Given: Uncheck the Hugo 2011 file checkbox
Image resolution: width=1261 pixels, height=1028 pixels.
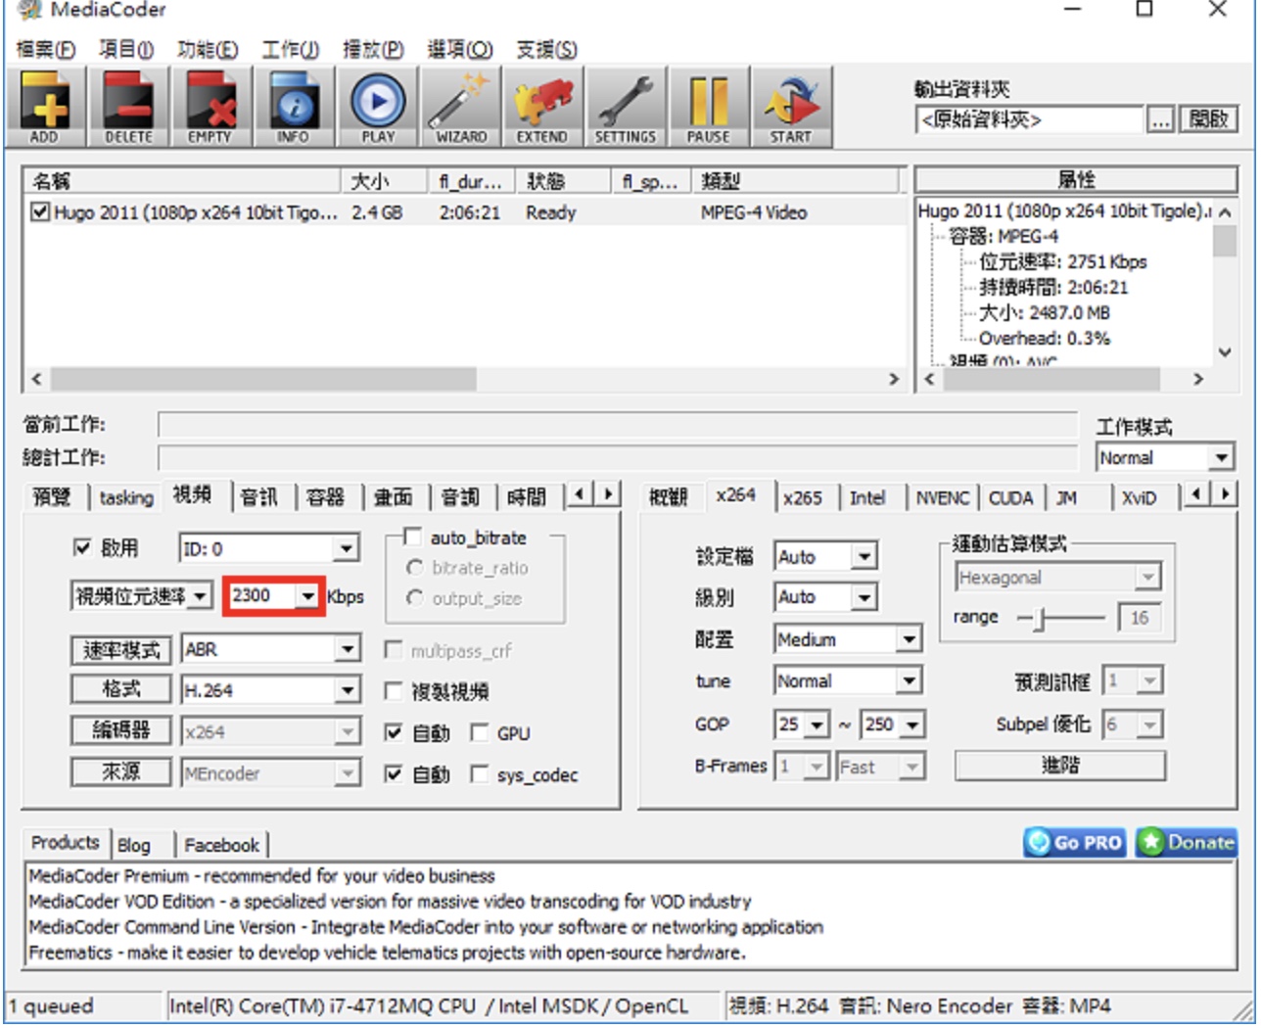Looking at the screenshot, I should [x=39, y=211].
